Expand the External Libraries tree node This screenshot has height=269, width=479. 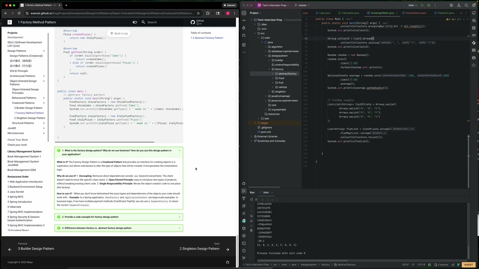pos(251,136)
